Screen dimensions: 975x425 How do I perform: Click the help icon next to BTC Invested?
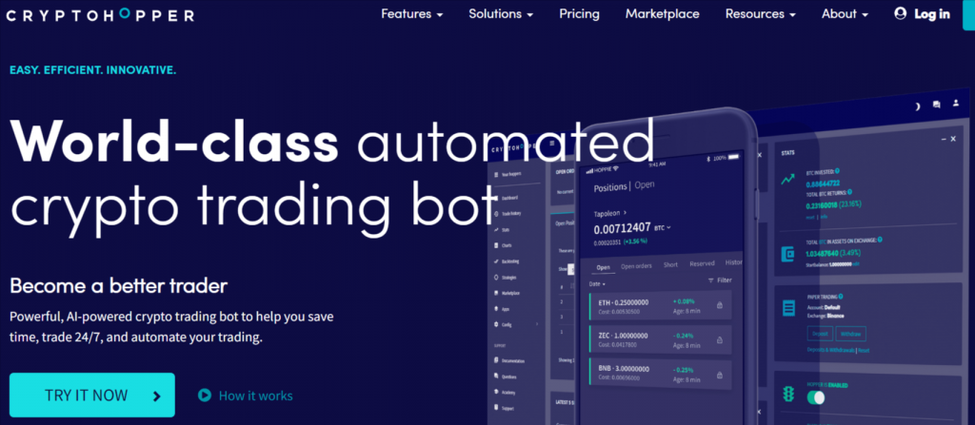(837, 171)
